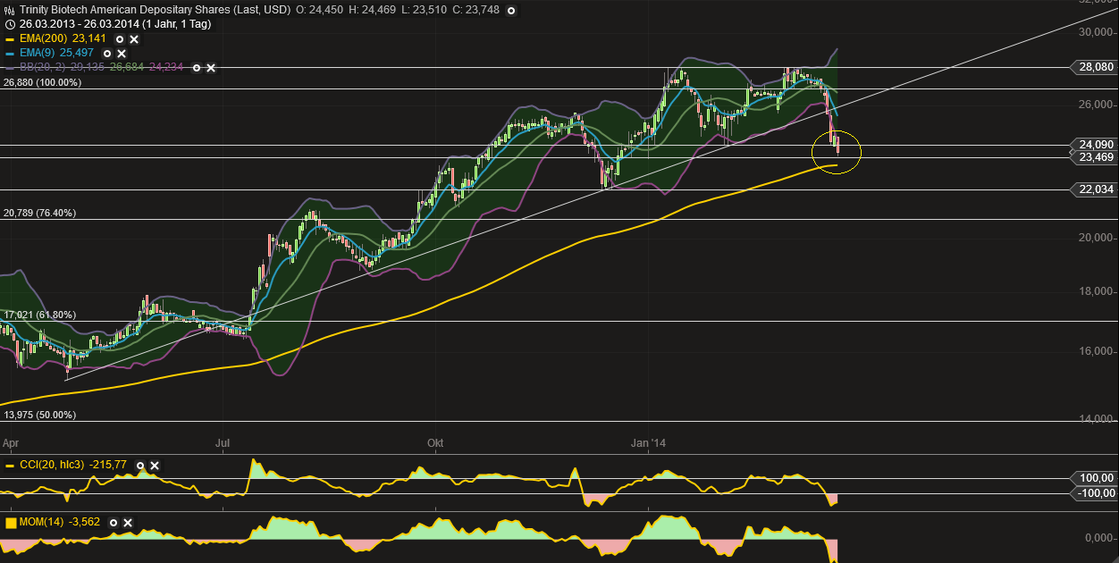Select the 24,090 price level label
This screenshot has height=563, width=1119.
1094,144
